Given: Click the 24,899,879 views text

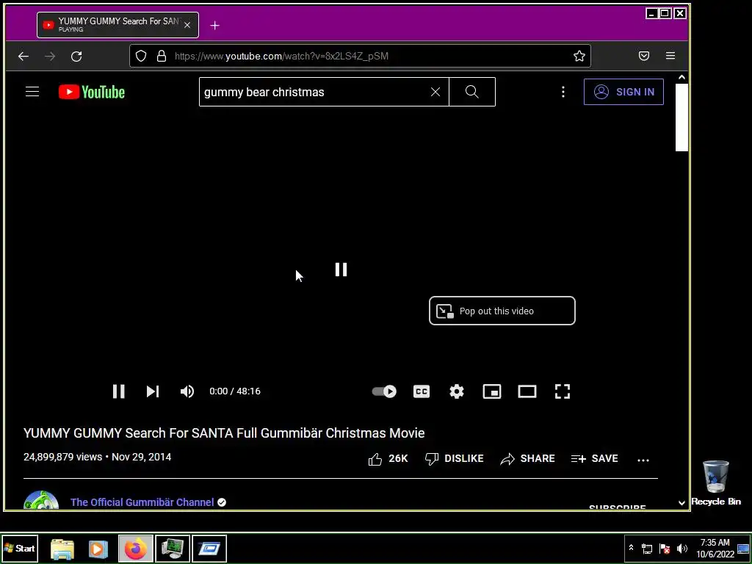Looking at the screenshot, I should 63,457.
